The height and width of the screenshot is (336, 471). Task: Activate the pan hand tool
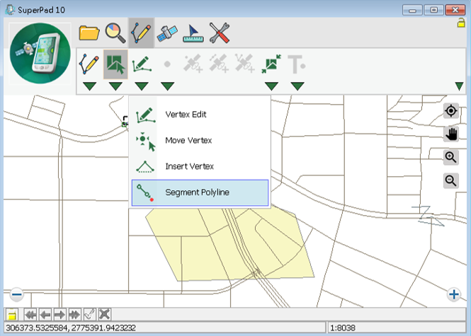[x=450, y=134]
